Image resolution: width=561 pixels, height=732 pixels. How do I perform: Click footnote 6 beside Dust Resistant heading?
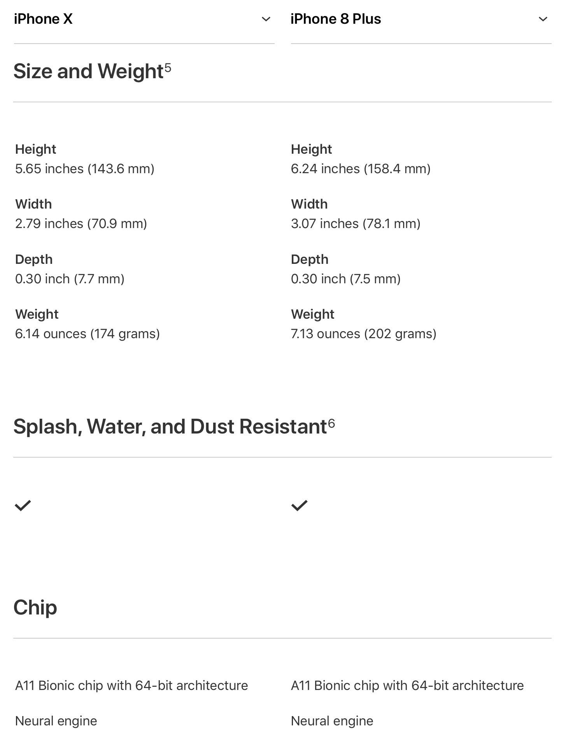331,423
